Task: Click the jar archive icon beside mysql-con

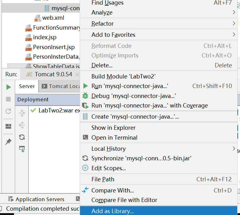Action: [x=47, y=8]
